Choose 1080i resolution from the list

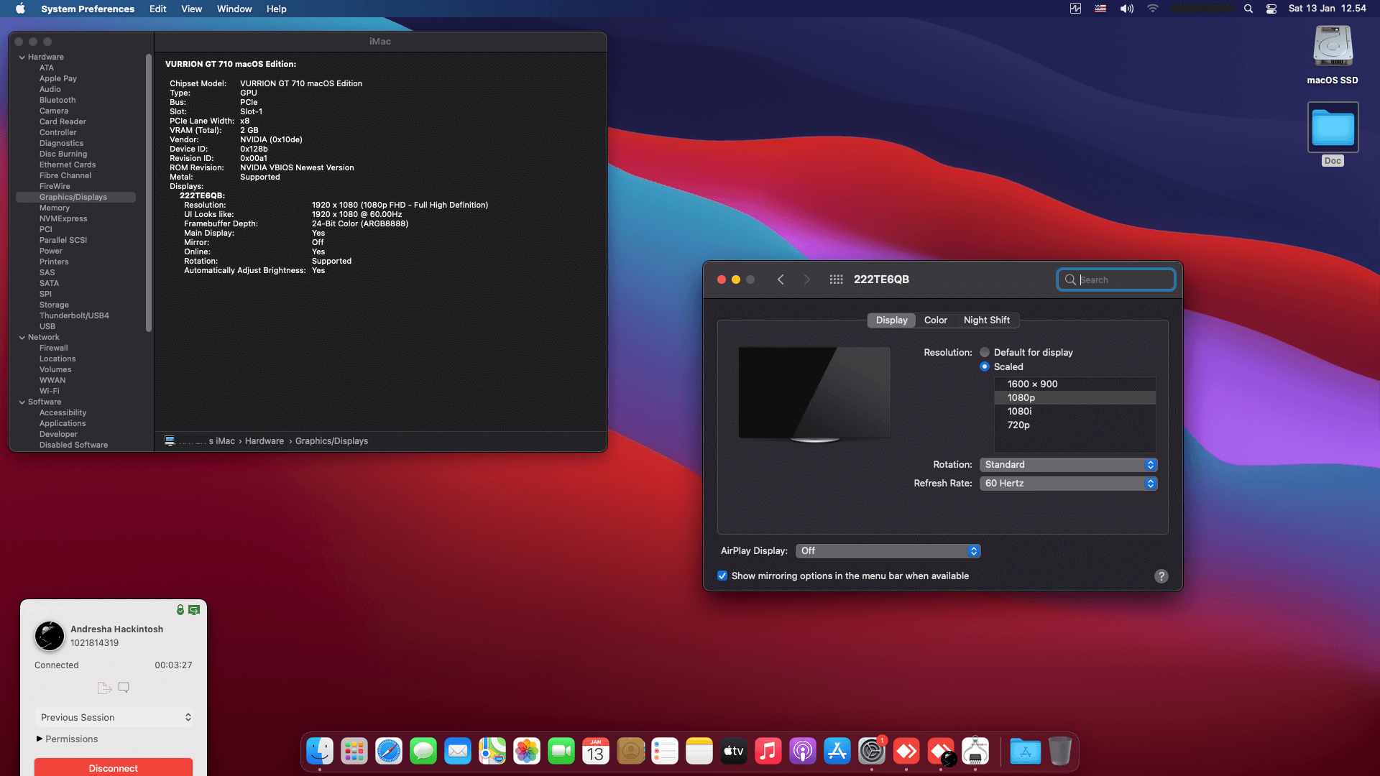pos(1075,411)
